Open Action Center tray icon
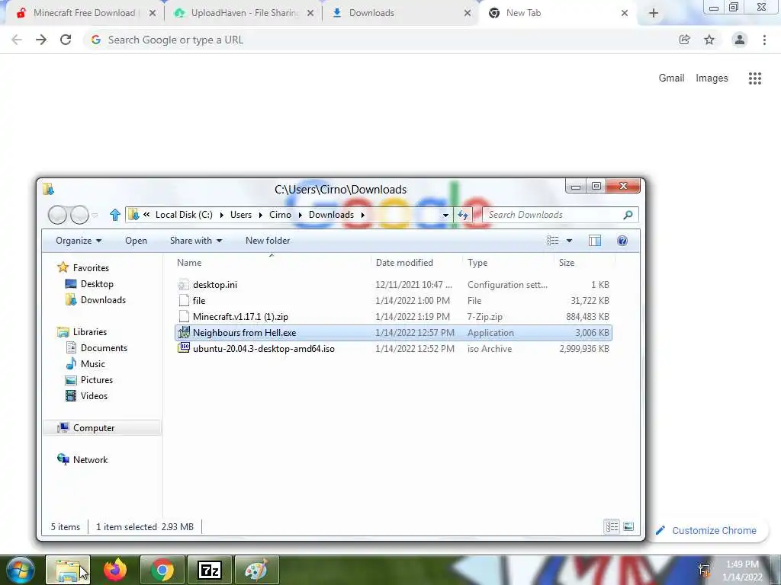The height and width of the screenshot is (585, 781). (x=704, y=571)
